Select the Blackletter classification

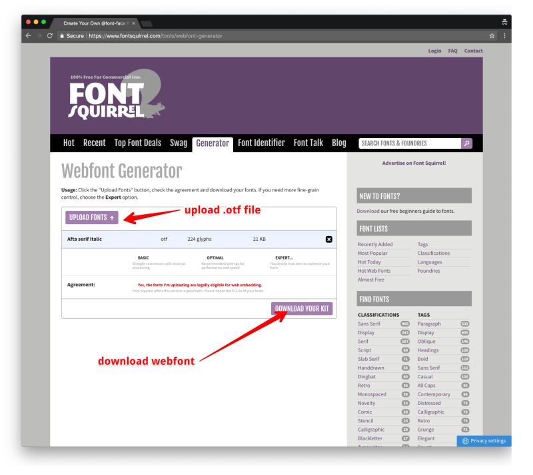370,438
